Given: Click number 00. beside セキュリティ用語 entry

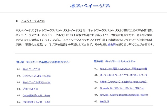Looking at the screenshot, I should tap(96, 69).
